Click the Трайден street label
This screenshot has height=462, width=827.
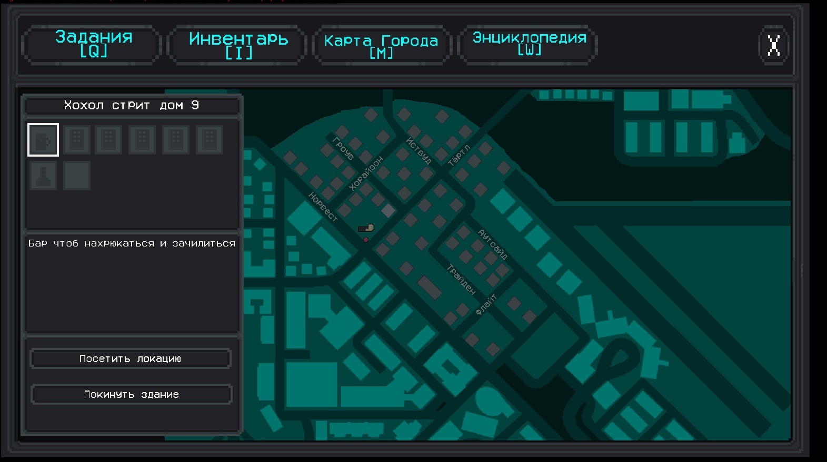pos(461,280)
